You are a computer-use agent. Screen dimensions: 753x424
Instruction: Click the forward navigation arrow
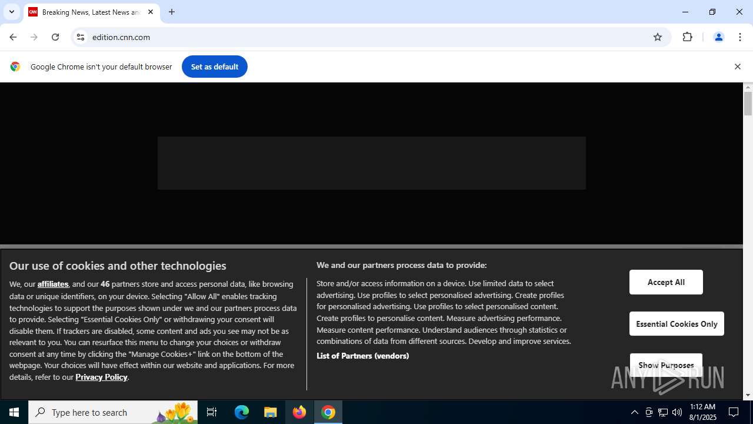[34, 37]
